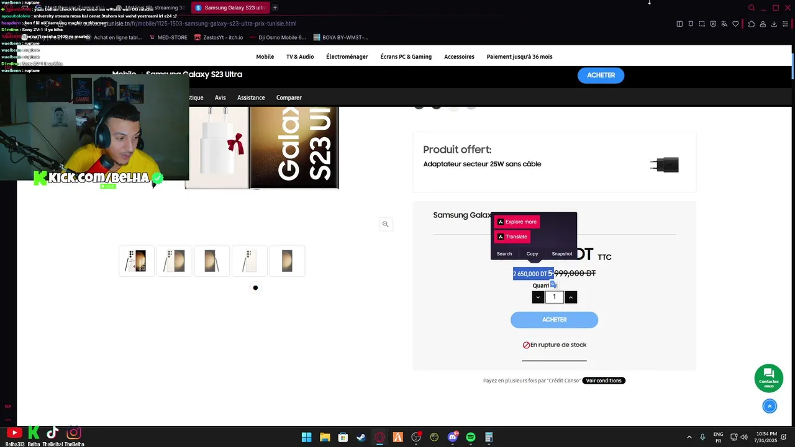Open the green Contactez-nous chat bubble
Viewport: 795px width, 447px height.
point(769,378)
